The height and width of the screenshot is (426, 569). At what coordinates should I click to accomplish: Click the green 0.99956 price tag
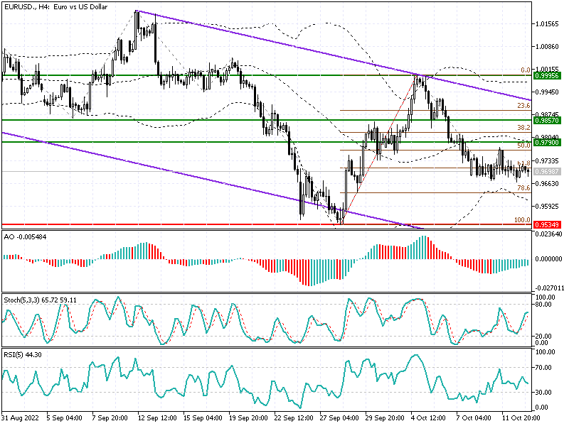(546, 77)
